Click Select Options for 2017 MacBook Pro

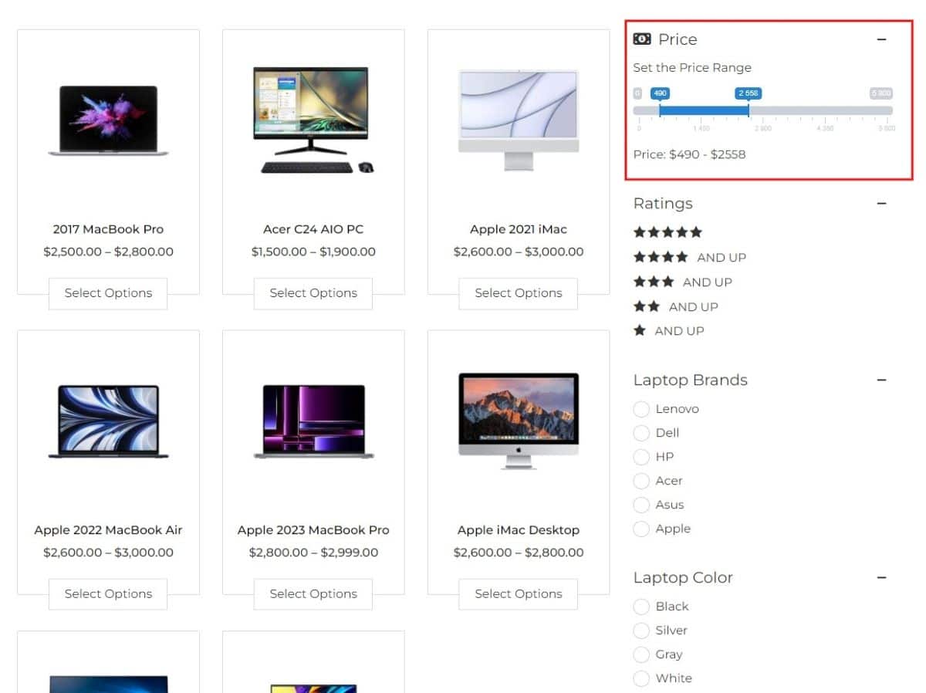coord(108,293)
